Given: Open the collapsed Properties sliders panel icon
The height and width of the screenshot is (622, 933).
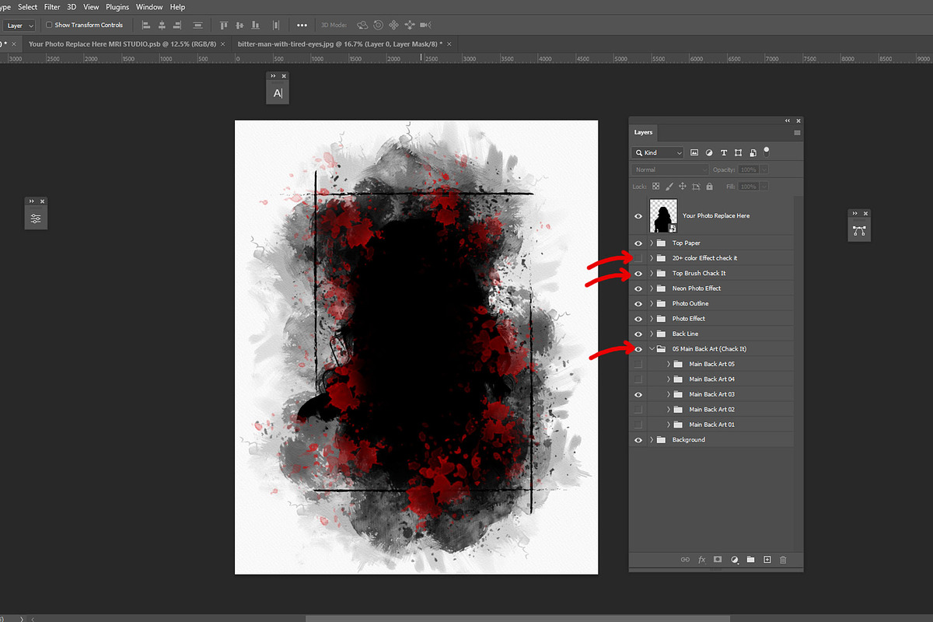Looking at the screenshot, I should tap(36, 218).
